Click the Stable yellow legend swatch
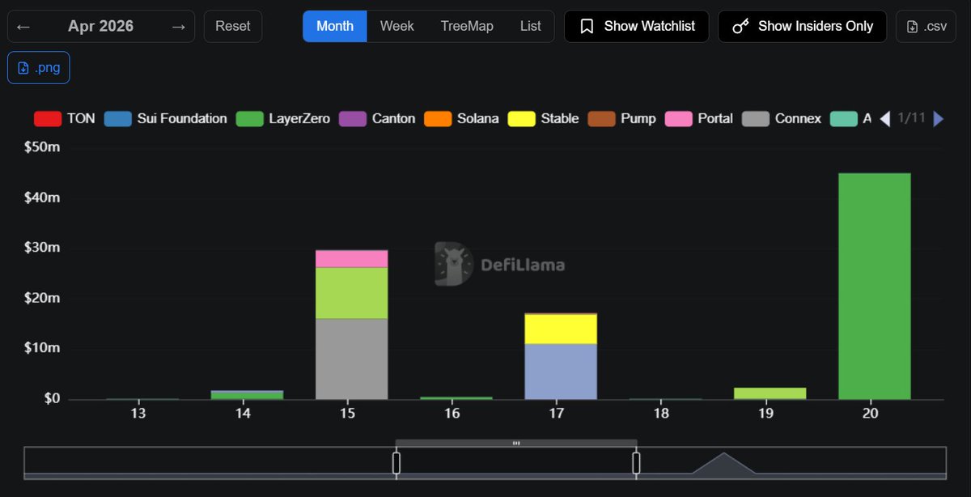971x497 pixels. (x=521, y=119)
